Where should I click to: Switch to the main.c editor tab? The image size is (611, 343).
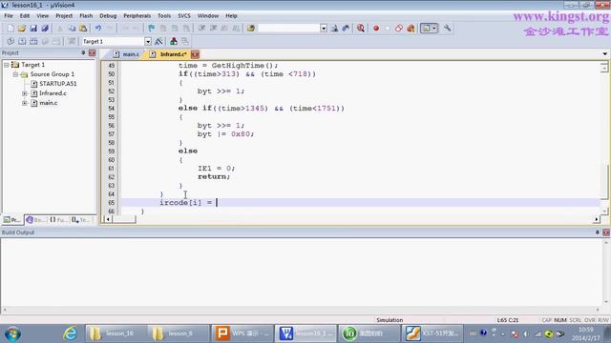coord(126,54)
